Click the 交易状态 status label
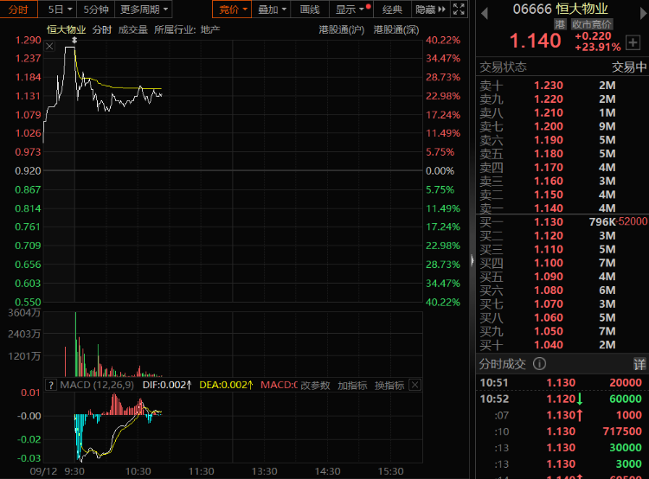Image resolution: width=649 pixels, height=479 pixels. point(503,67)
